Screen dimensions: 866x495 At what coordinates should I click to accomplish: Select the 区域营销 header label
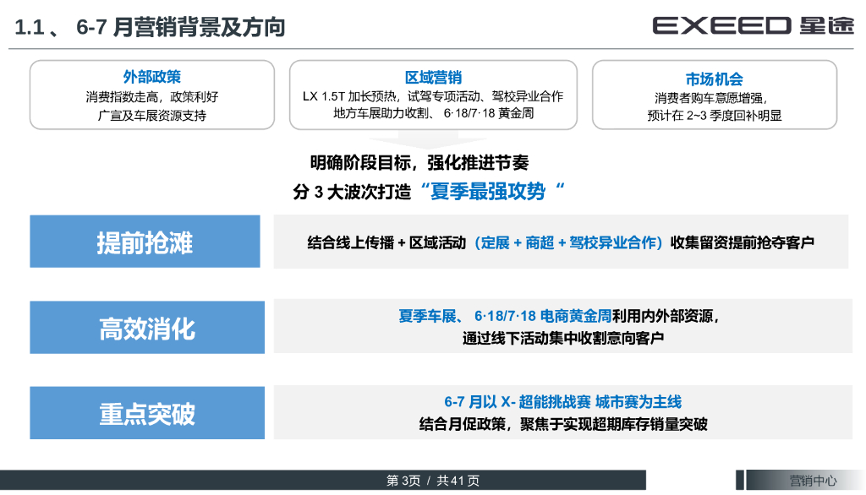coord(433,74)
